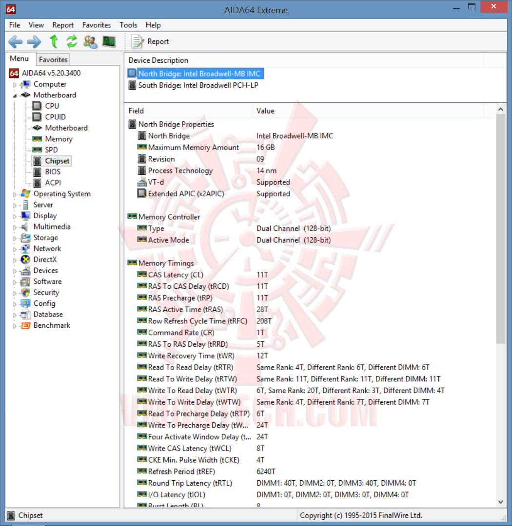The image size is (512, 526).
Task: Click the Manage users toolbar icon
Action: coord(90,41)
